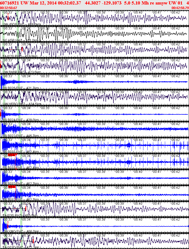Viewport: 189px width, 249px height.
Task: Select the TA.I03D BHZ 465.5km station label
Action: pos(20,215)
